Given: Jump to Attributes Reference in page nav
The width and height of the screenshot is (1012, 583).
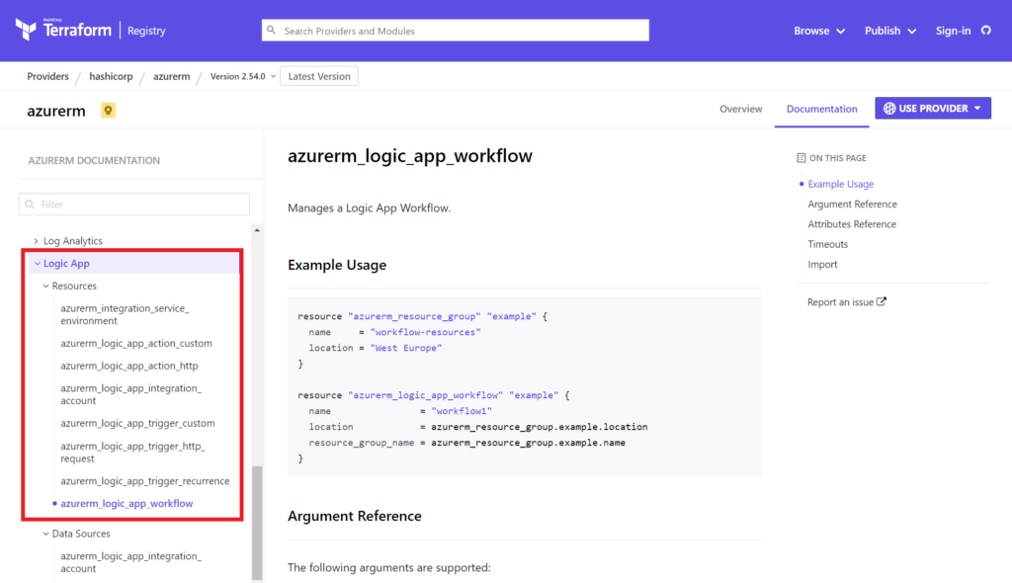Looking at the screenshot, I should pyautogui.click(x=852, y=224).
